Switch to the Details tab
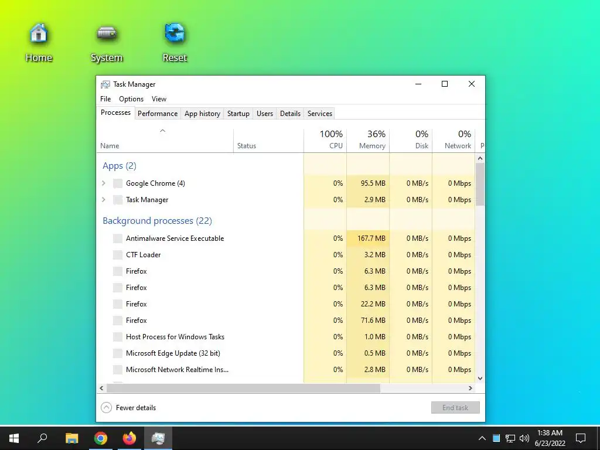Image resolution: width=600 pixels, height=450 pixels. (290, 114)
